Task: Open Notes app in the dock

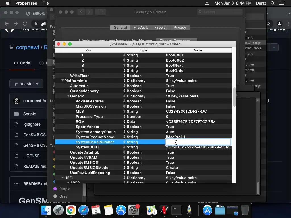Action: tap(109, 210)
